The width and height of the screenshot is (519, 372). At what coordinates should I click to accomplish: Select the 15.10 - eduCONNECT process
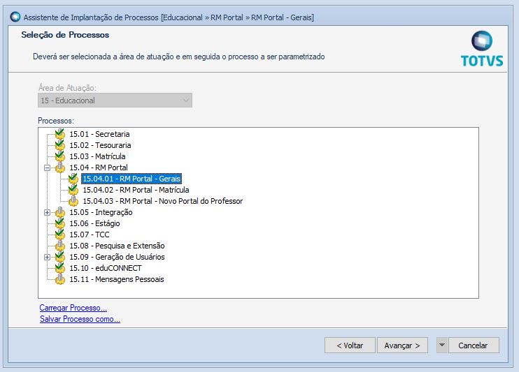tap(105, 268)
